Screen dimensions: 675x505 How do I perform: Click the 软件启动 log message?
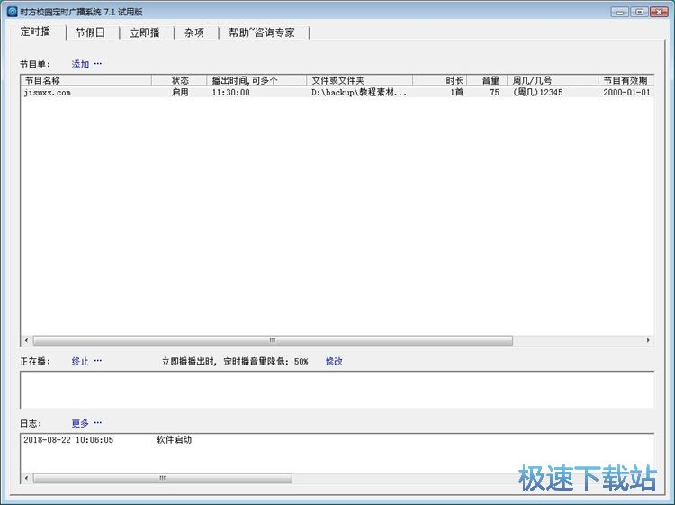[x=174, y=440]
